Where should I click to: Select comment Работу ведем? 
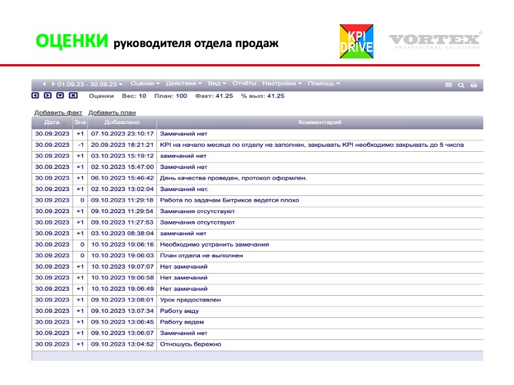182,322
